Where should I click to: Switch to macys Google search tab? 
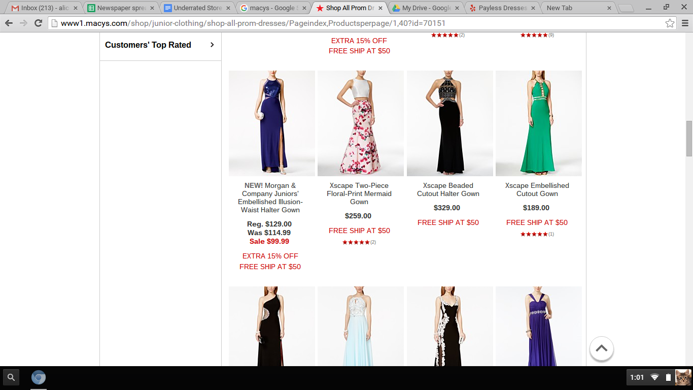click(273, 8)
